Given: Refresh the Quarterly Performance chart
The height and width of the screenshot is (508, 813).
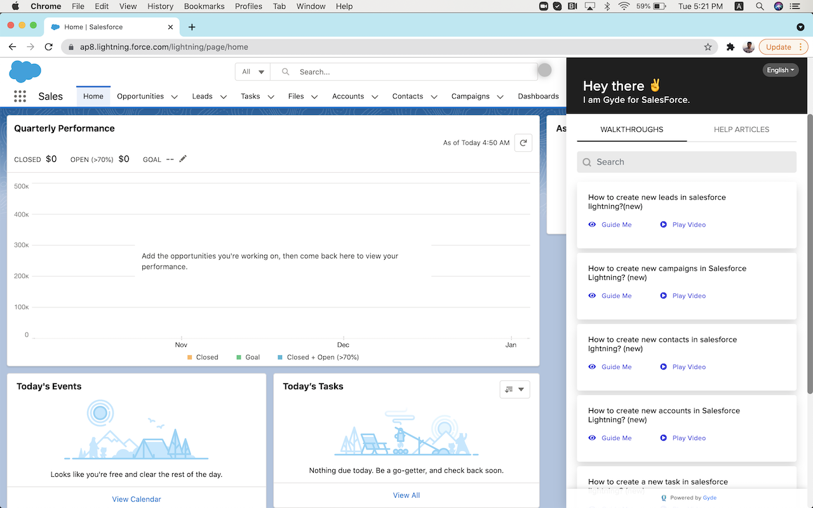Looking at the screenshot, I should pos(523,143).
